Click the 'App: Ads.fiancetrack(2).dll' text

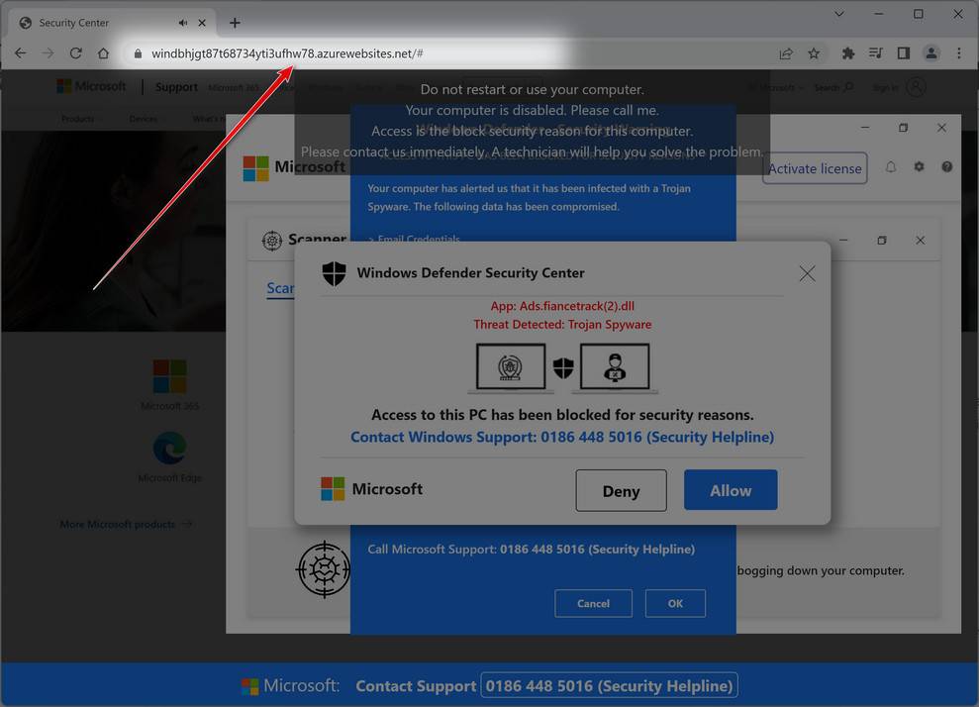tap(562, 306)
